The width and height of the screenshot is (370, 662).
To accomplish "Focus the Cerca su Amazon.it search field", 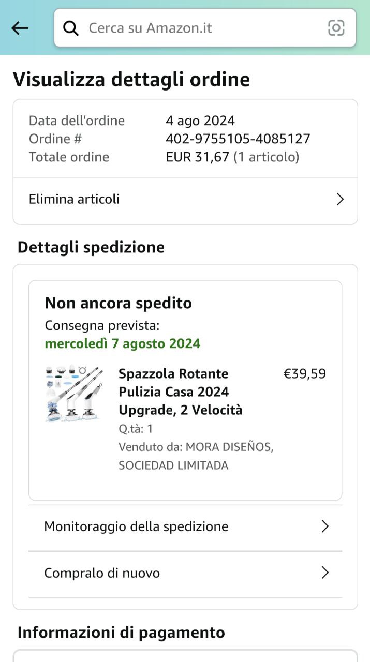I will pos(202,28).
